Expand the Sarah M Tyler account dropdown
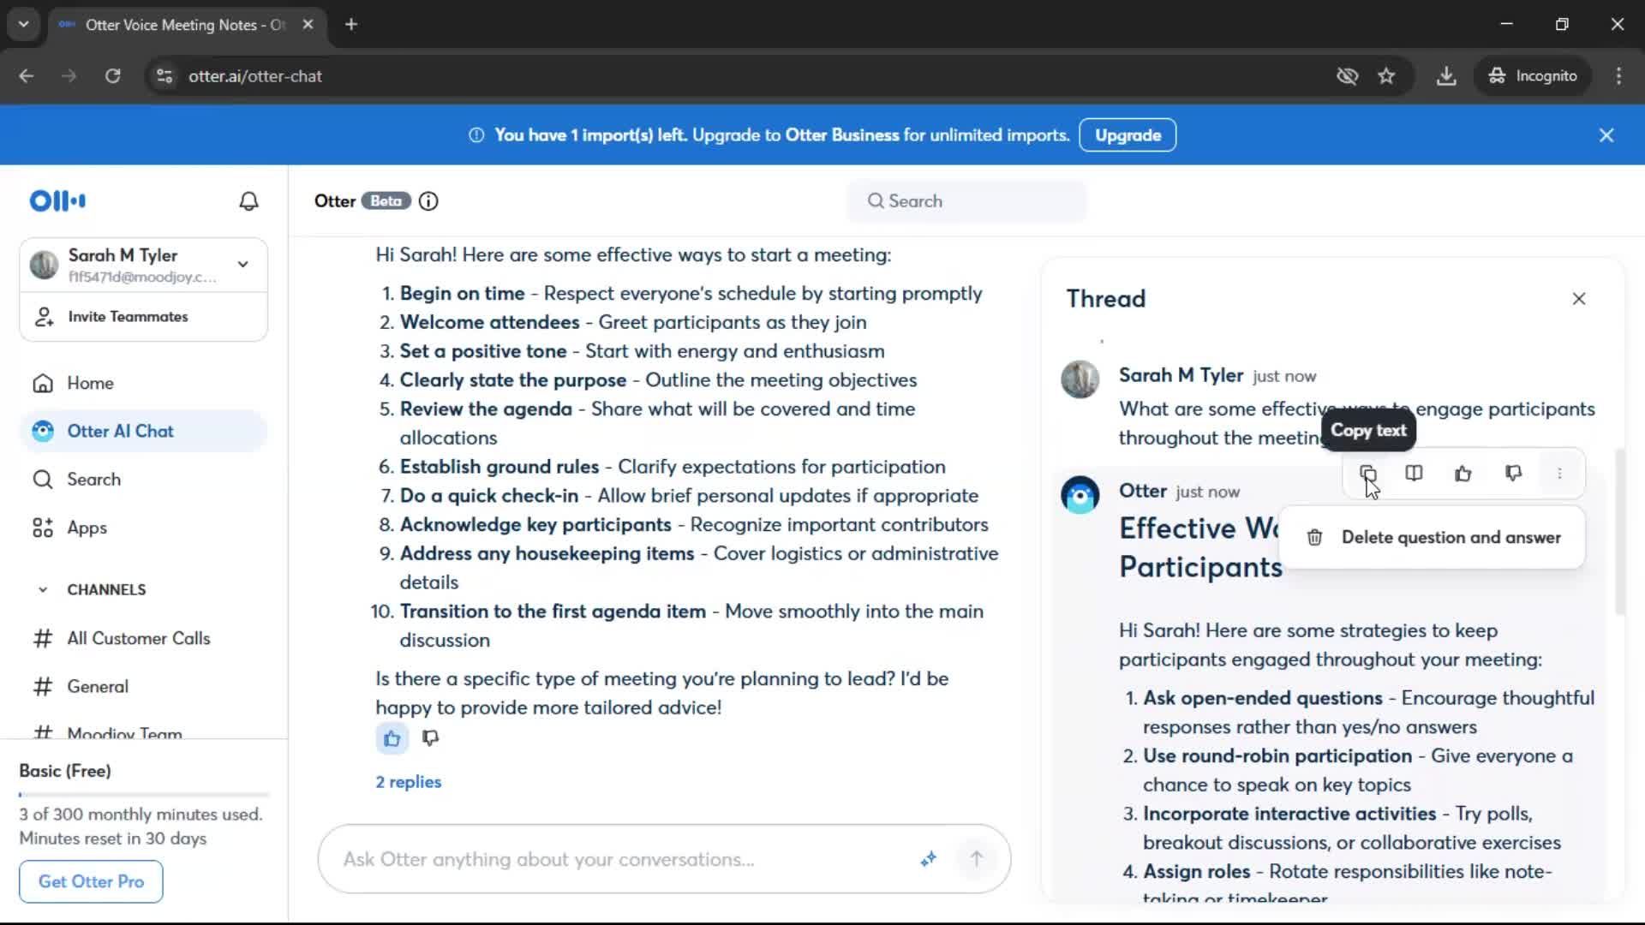This screenshot has height=925, width=1645. (243, 265)
